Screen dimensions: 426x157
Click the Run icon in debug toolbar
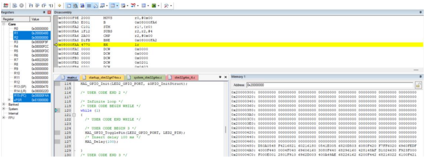15,5
